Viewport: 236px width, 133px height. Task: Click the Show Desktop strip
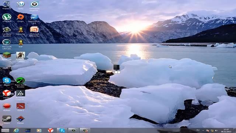tap(235, 130)
